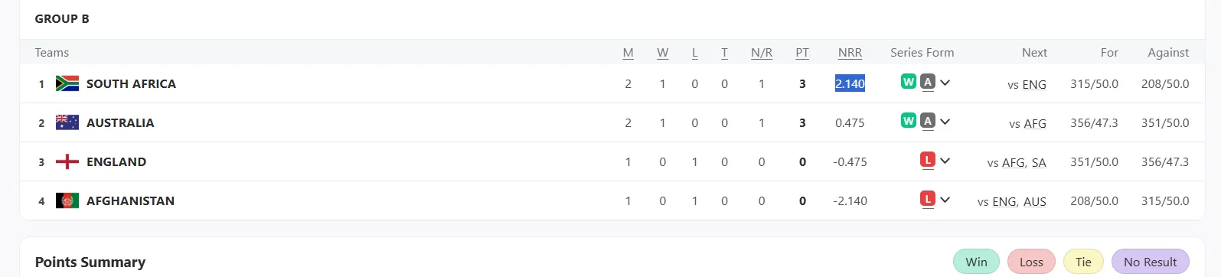The width and height of the screenshot is (1221, 277).
Task: Click South Africa's green W form badge
Action: (909, 81)
